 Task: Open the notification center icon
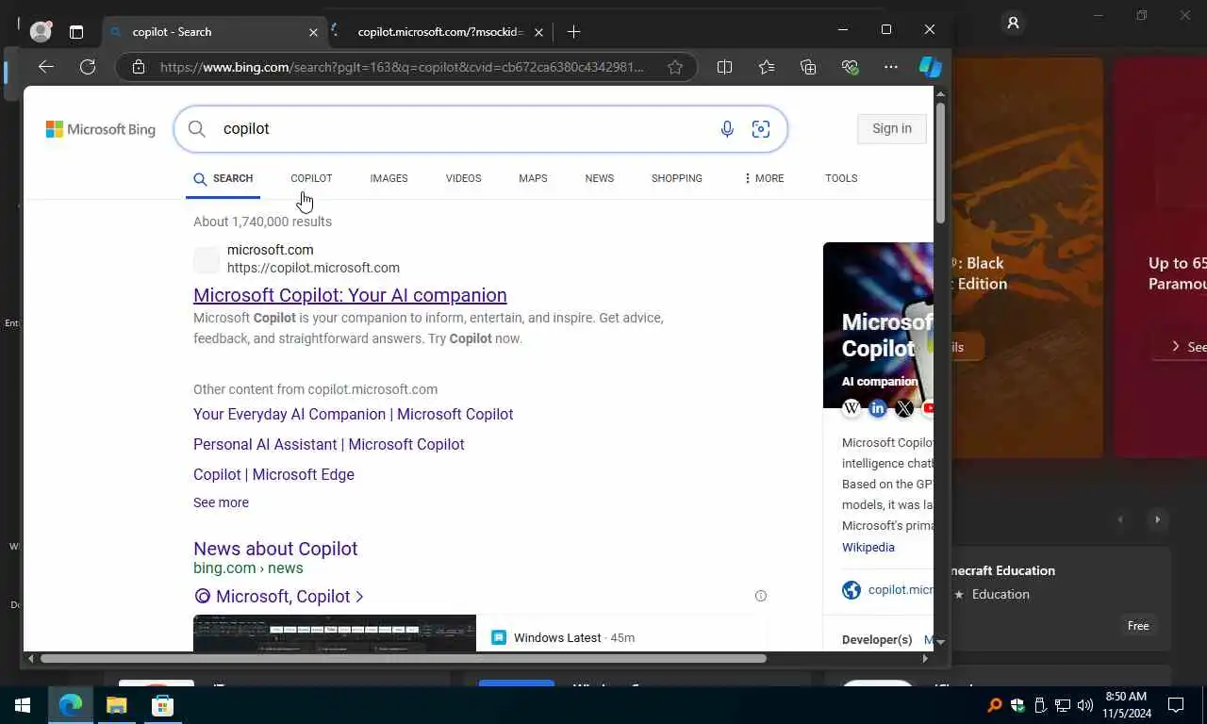(x=1176, y=705)
